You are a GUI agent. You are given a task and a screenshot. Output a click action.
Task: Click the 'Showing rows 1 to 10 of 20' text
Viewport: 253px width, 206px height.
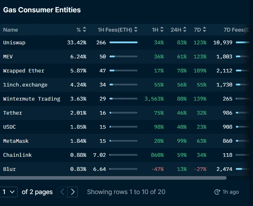(126, 192)
